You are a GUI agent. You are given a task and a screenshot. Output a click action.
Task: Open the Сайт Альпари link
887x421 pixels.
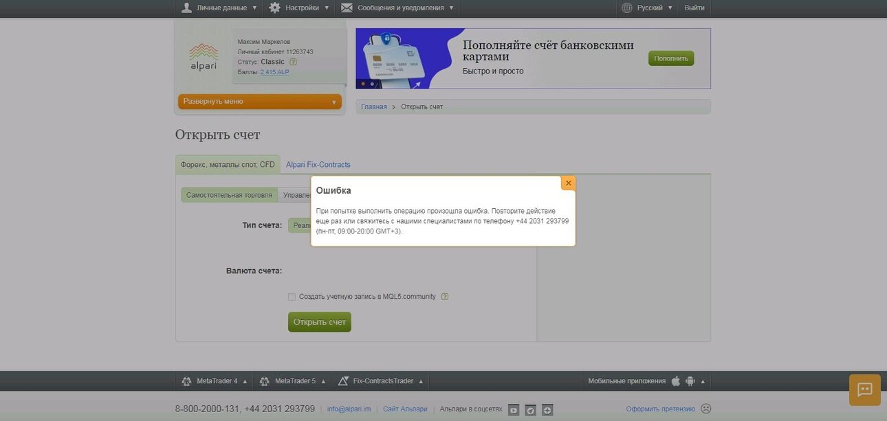405,409
